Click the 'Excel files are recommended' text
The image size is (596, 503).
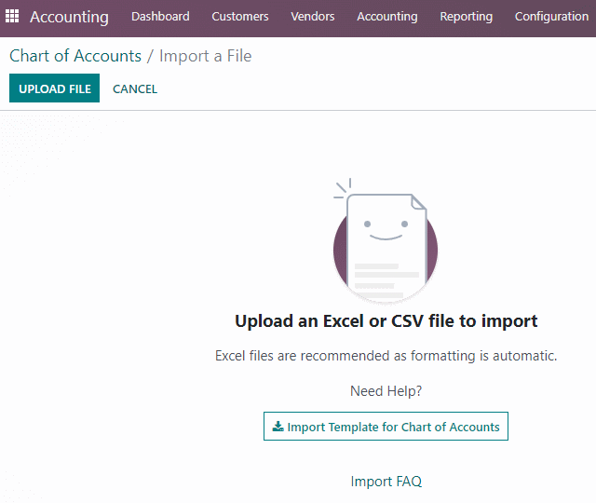point(386,356)
